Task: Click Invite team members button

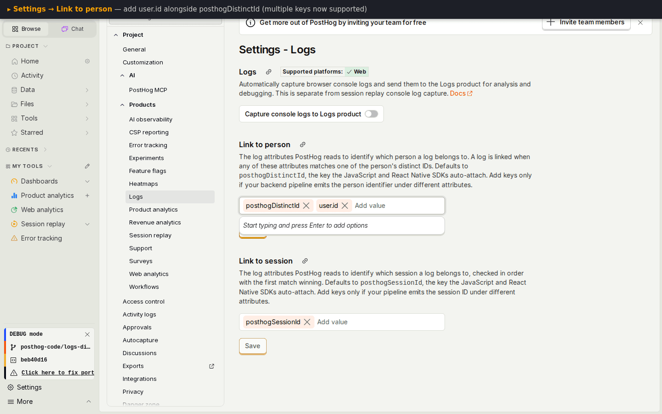Action: (x=586, y=23)
